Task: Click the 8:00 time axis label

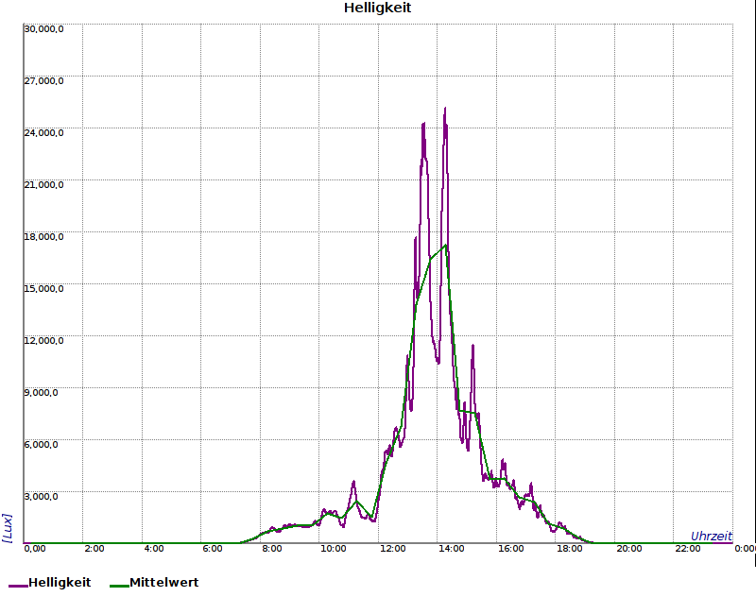Action: [x=272, y=549]
